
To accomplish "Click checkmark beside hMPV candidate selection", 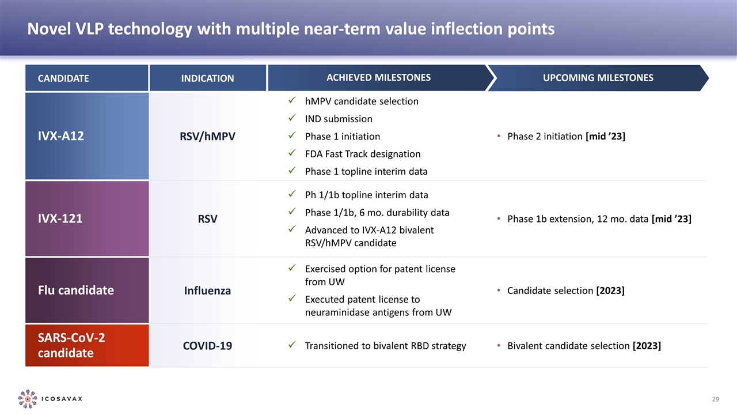I will 292,101.
